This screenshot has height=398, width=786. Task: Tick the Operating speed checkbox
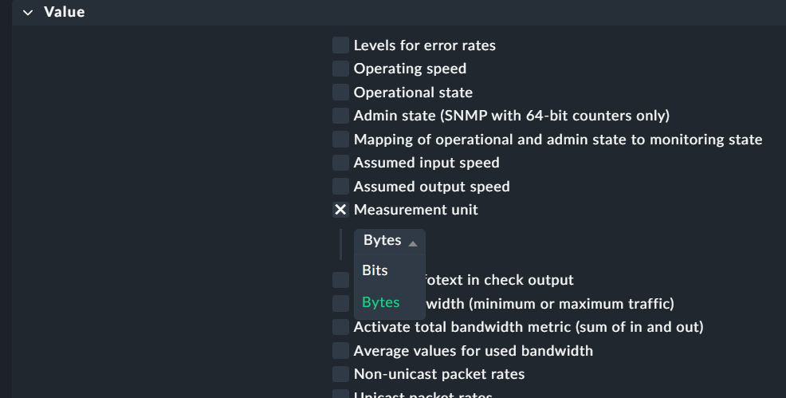(340, 69)
